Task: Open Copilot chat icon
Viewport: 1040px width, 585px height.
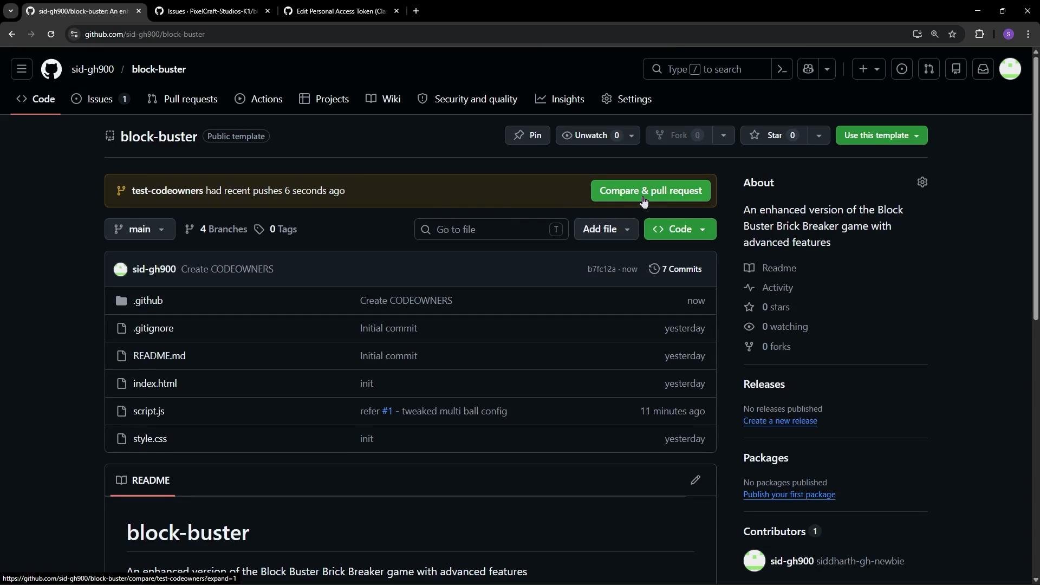Action: tap(808, 69)
